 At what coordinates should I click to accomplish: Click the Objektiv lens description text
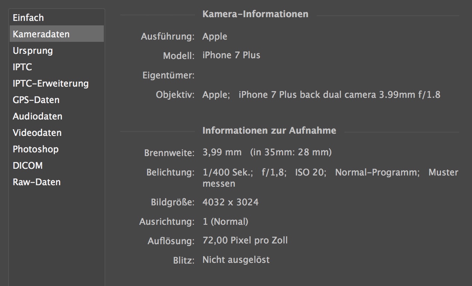tap(321, 95)
